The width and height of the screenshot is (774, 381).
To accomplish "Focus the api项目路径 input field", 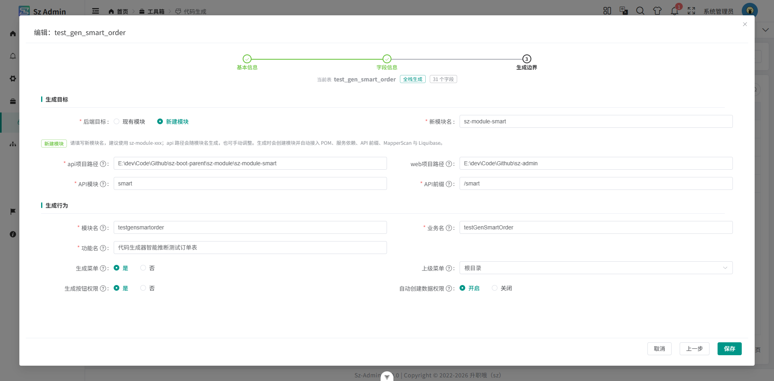I will (x=250, y=163).
